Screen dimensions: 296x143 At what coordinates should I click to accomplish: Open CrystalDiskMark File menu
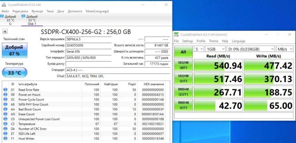coord(176,41)
